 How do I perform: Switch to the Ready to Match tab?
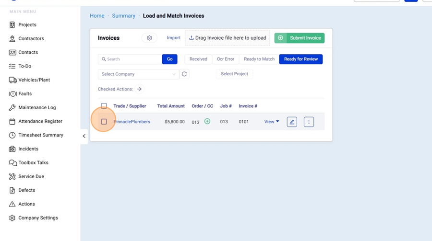click(x=259, y=59)
